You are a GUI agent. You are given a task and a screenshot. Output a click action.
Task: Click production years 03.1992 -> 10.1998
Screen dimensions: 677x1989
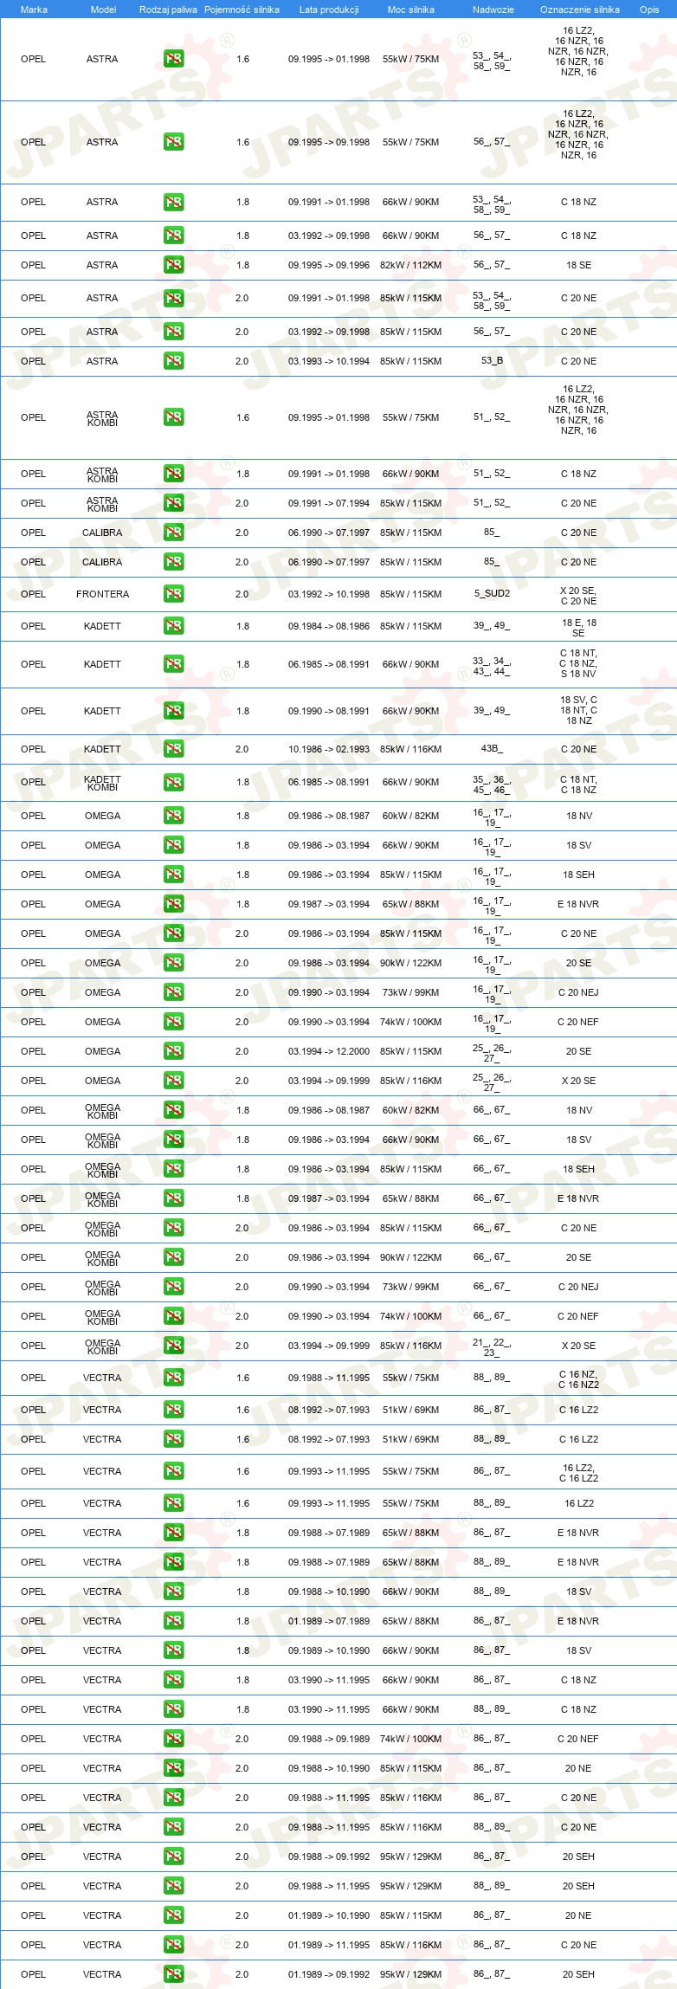329,594
